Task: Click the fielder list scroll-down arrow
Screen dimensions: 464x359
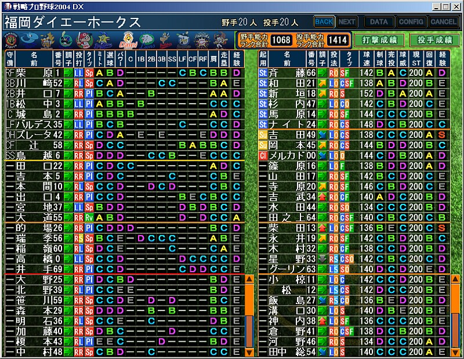Action: (249, 352)
